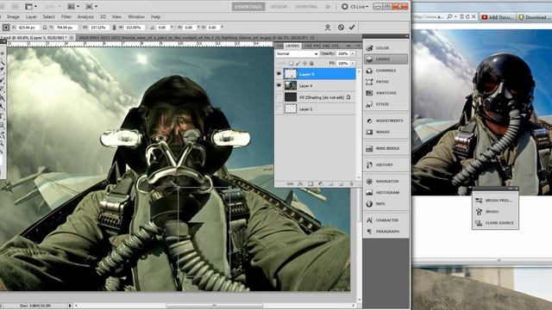Open the CS Live dropdown
The width and height of the screenshot is (552, 310).
point(354,6)
